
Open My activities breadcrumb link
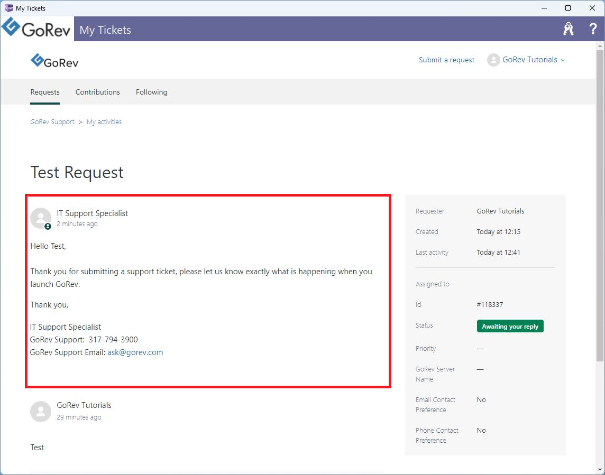coord(104,122)
